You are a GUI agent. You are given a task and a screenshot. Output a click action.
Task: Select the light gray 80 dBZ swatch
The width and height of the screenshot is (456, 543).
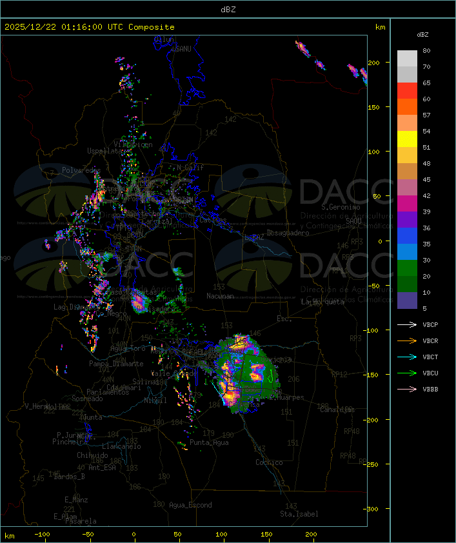(407, 59)
